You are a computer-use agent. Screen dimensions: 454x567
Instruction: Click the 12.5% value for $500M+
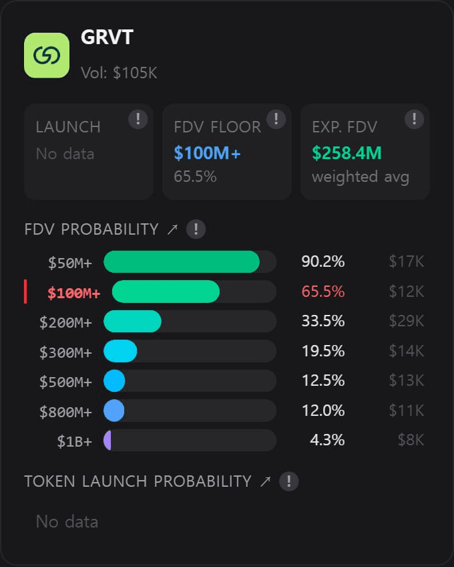point(323,380)
